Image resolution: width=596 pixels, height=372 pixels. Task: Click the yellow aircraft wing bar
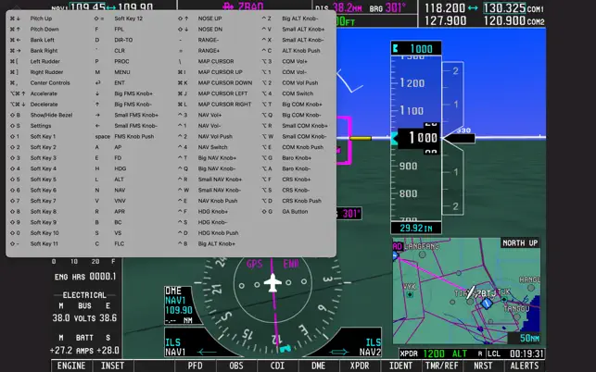pyautogui.click(x=361, y=138)
